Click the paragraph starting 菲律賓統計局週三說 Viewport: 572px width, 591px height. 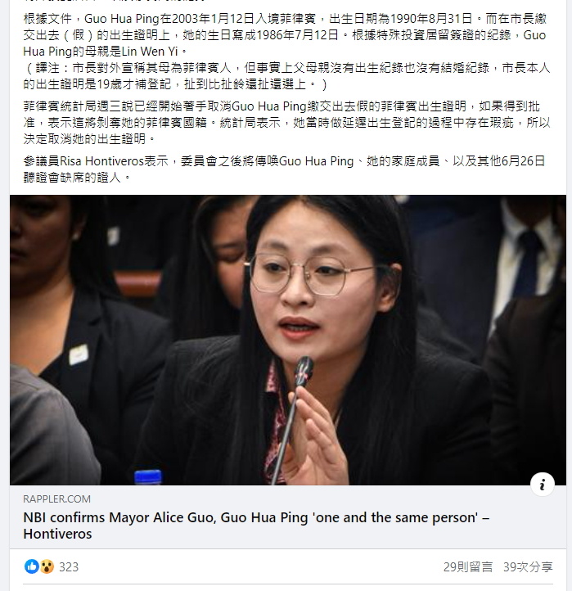coord(286,123)
